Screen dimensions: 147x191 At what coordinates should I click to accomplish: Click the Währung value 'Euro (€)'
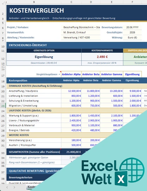(x=132, y=38)
